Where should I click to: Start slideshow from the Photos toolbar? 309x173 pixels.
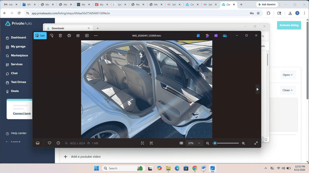tap(87, 36)
